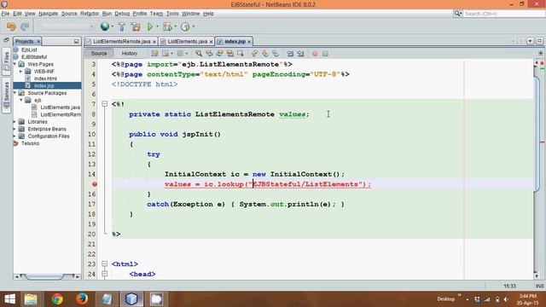Viewport: 546px width, 307px height.
Task: Click the Undo arrow in main toolbar
Action: (x=11, y=26)
